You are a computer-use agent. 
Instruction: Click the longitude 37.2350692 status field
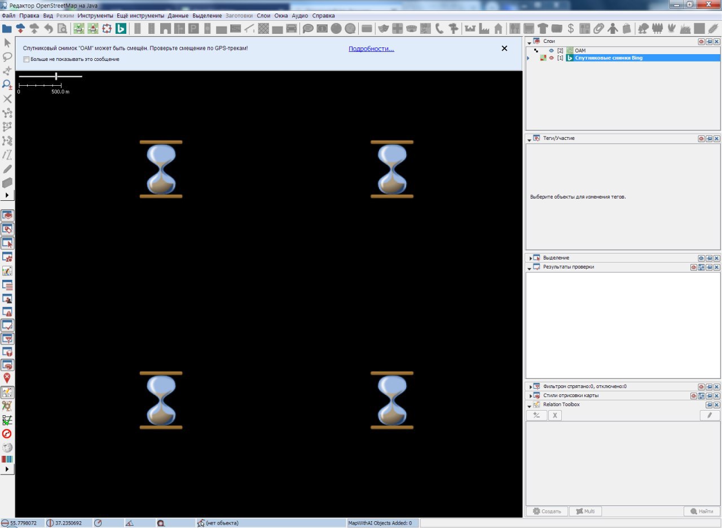point(68,523)
